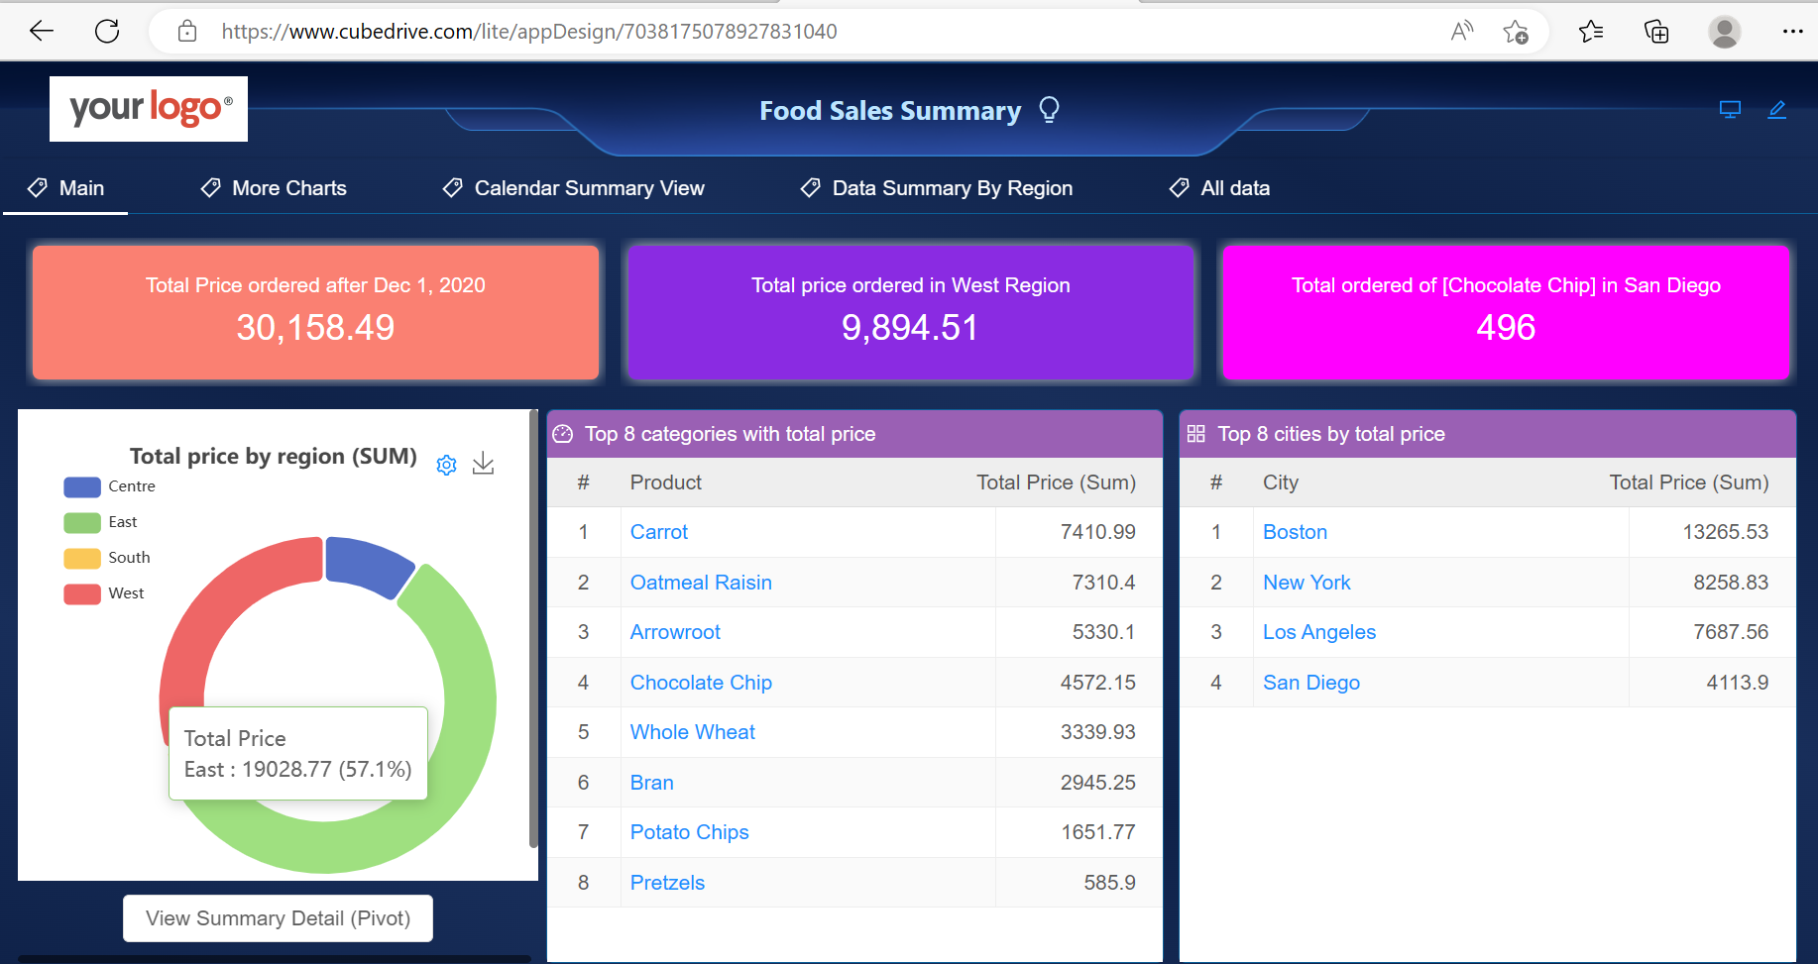Add page to favorites star icon
The image size is (1818, 964).
pyautogui.click(x=1516, y=32)
